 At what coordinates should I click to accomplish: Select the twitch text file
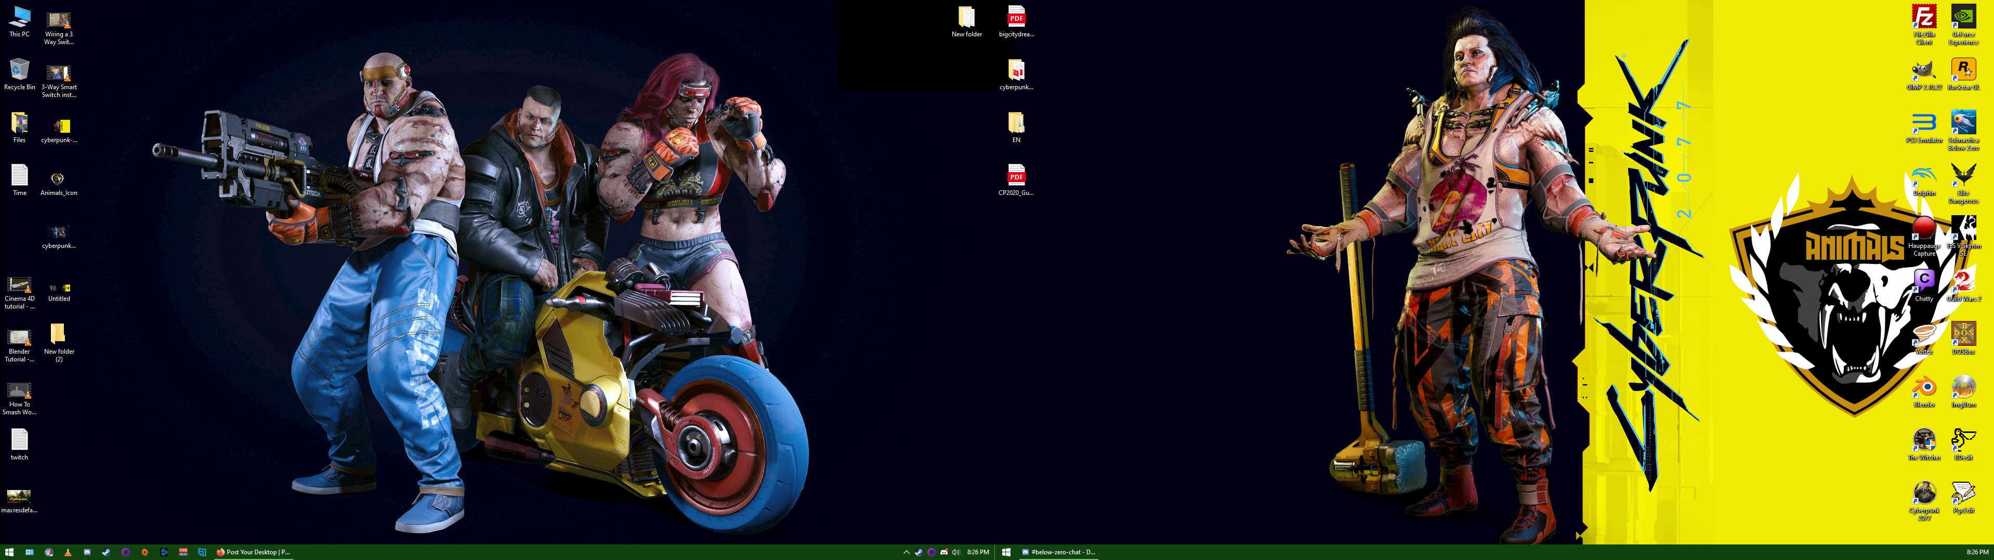pos(19,445)
